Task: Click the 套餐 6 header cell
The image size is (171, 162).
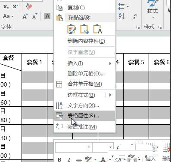Action: click(160, 62)
